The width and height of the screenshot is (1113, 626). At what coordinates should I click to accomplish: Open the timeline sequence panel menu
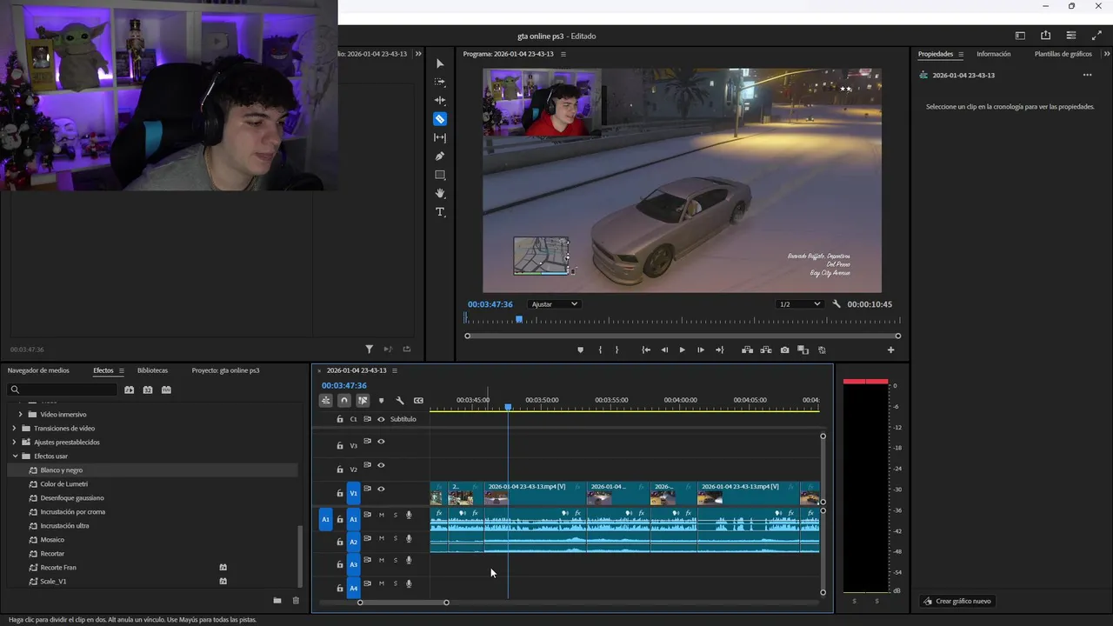(x=395, y=370)
